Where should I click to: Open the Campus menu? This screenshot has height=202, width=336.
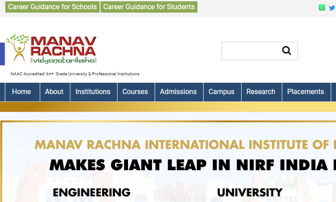tap(222, 92)
